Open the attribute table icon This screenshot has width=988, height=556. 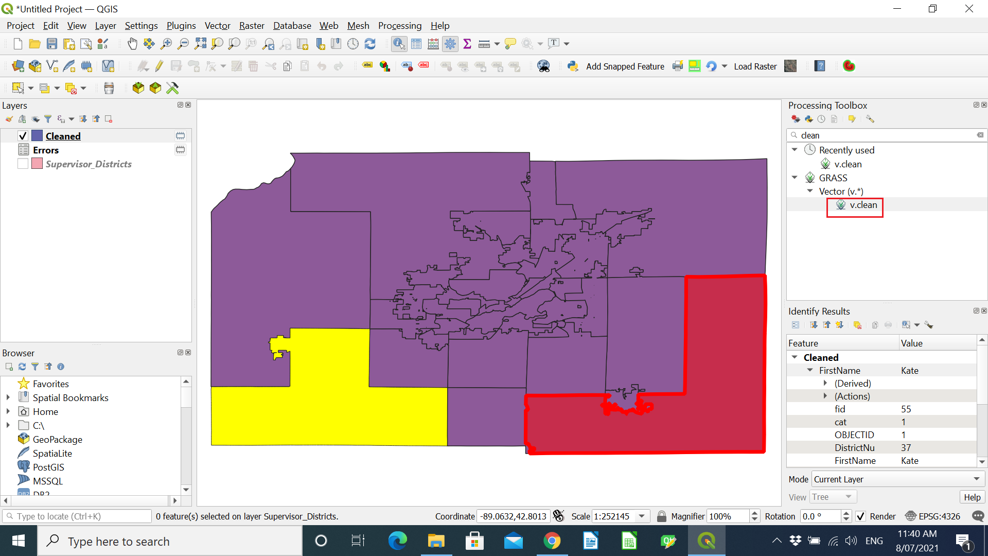416,44
